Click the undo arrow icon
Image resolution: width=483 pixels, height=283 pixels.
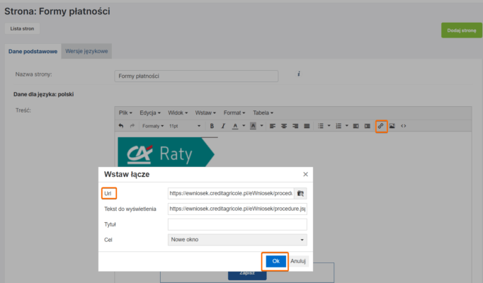click(121, 126)
